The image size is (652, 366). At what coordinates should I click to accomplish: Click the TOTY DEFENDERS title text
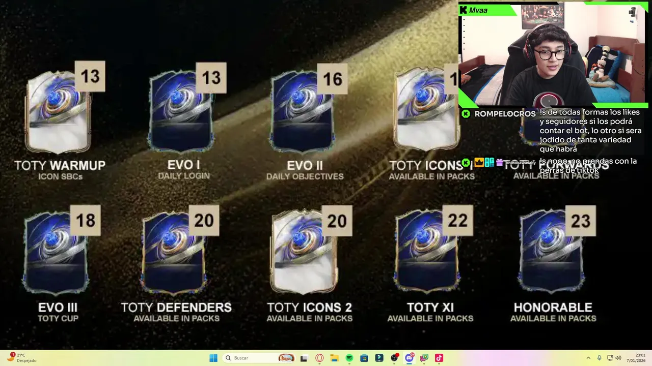[176, 308]
